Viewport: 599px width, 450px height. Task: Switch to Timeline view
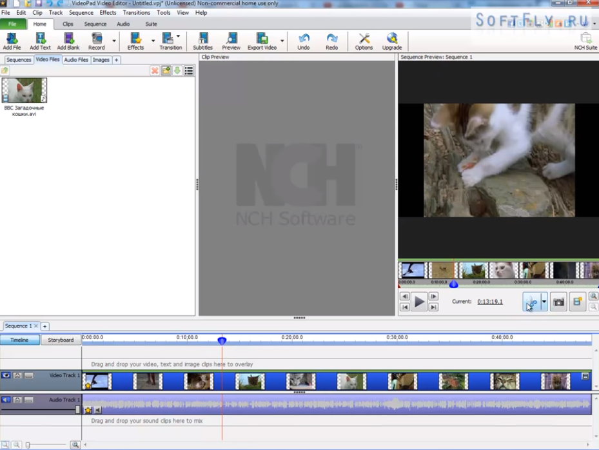pos(19,340)
